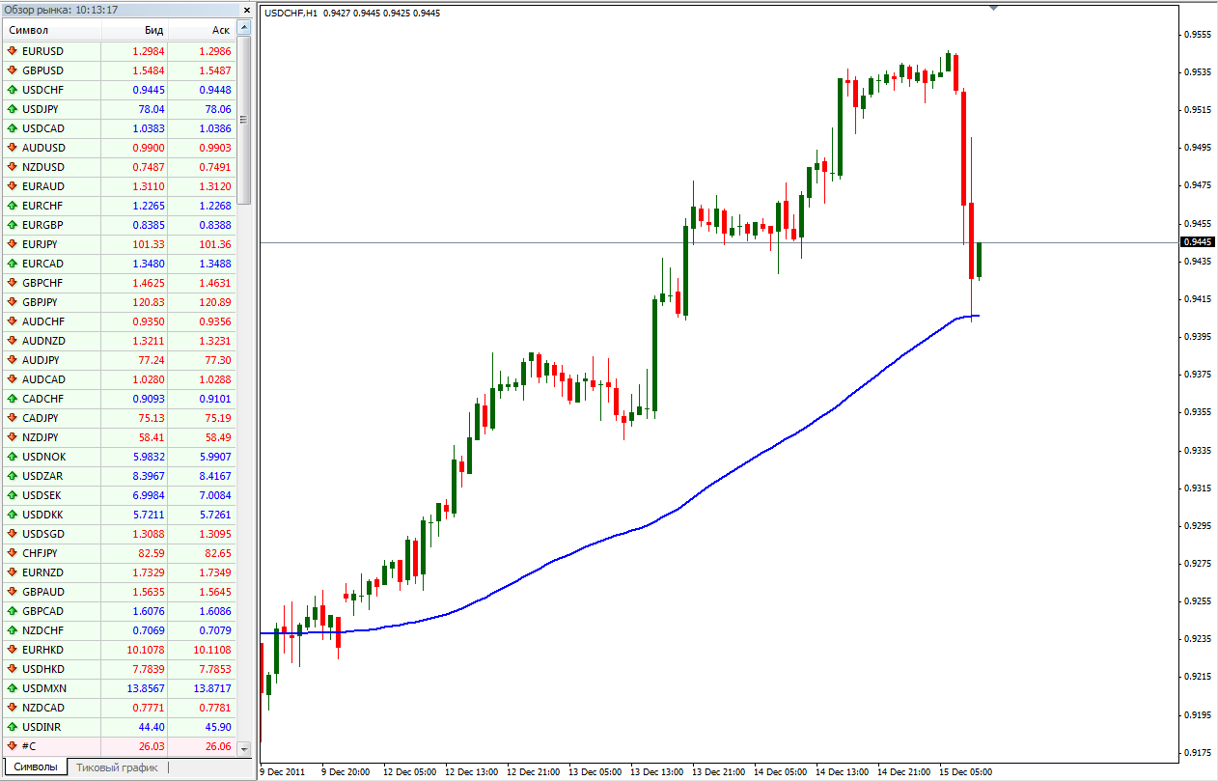Click the green up-arrow icon beside USDINR

(13, 727)
